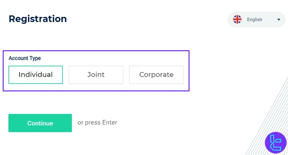The width and height of the screenshot is (288, 155).
Task: Select the Individual account type
Action: pyautogui.click(x=35, y=75)
